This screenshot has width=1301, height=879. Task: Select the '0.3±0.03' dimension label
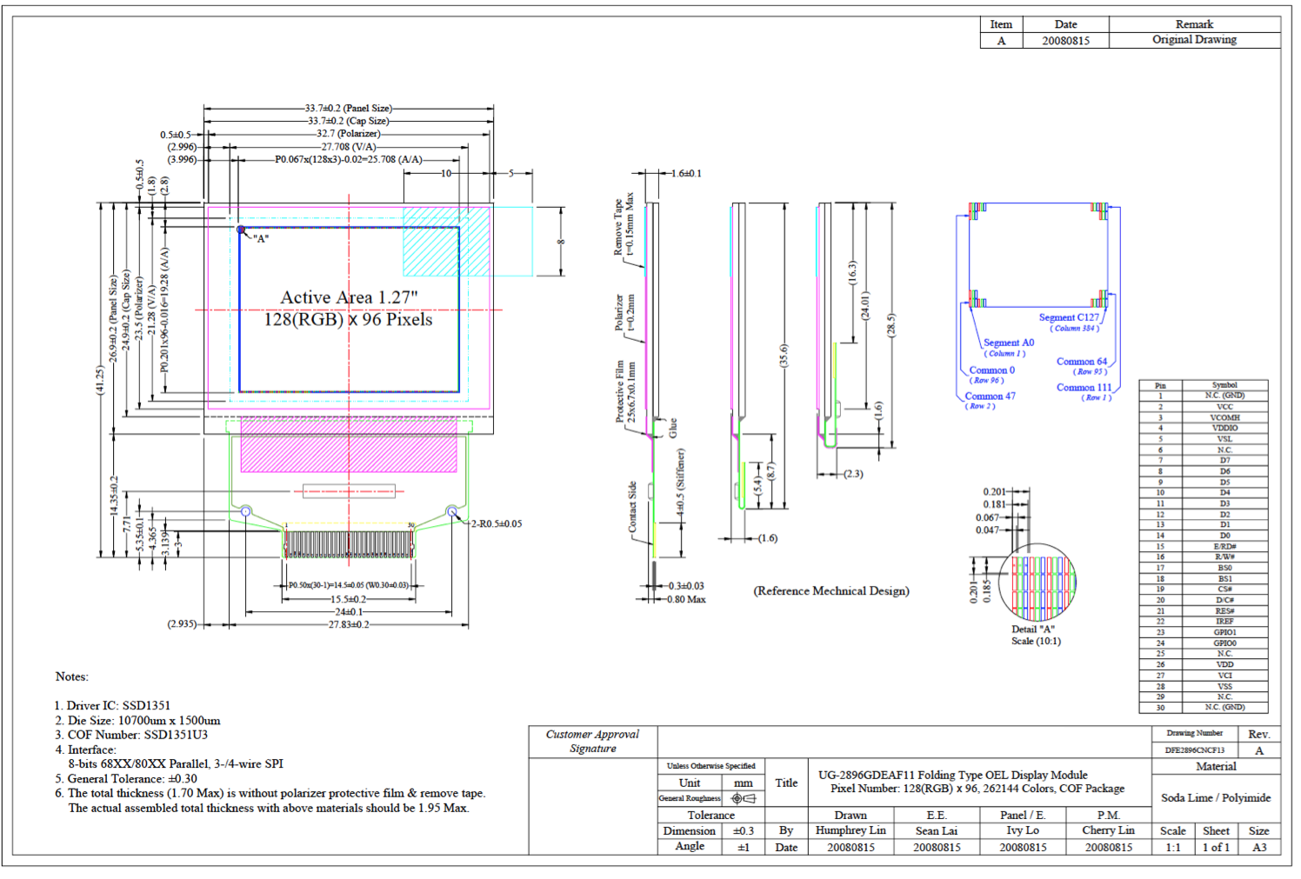pos(686,586)
